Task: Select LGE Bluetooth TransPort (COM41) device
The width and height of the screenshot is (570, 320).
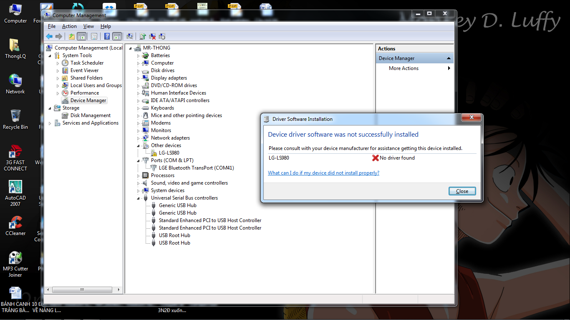Action: pos(196,168)
